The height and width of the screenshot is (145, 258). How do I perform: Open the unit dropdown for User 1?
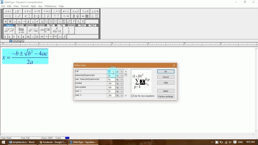[121, 91]
